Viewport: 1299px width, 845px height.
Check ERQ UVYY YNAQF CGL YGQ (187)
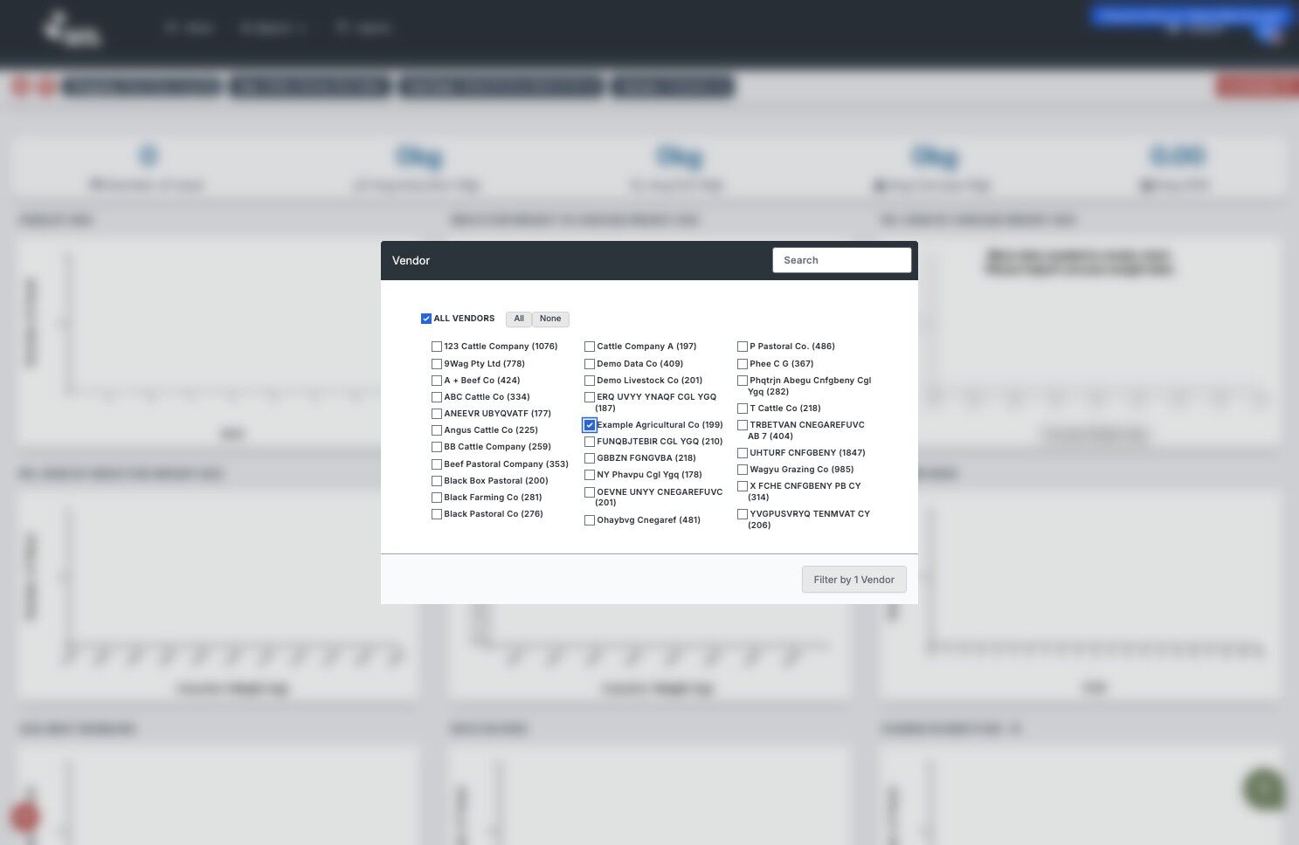[x=590, y=397]
